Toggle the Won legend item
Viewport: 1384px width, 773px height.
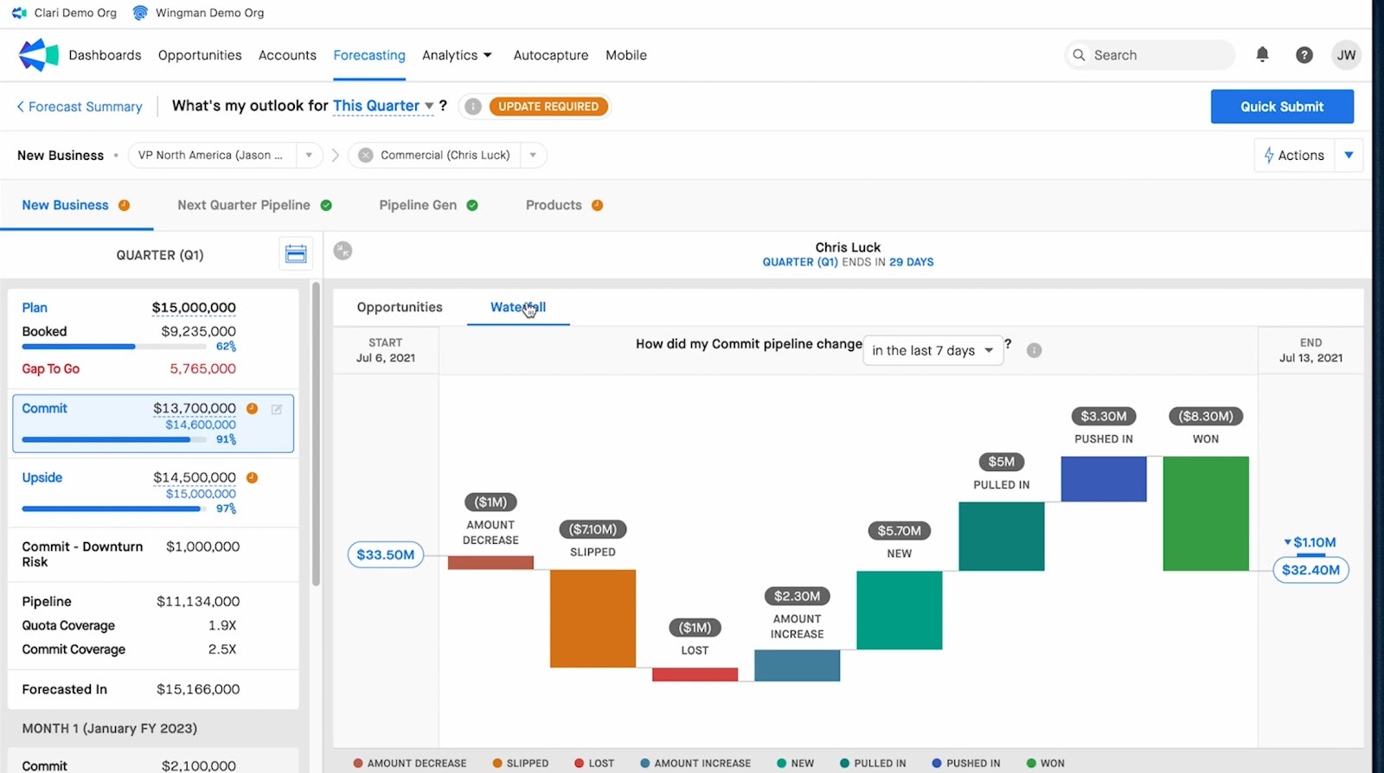pos(1045,763)
